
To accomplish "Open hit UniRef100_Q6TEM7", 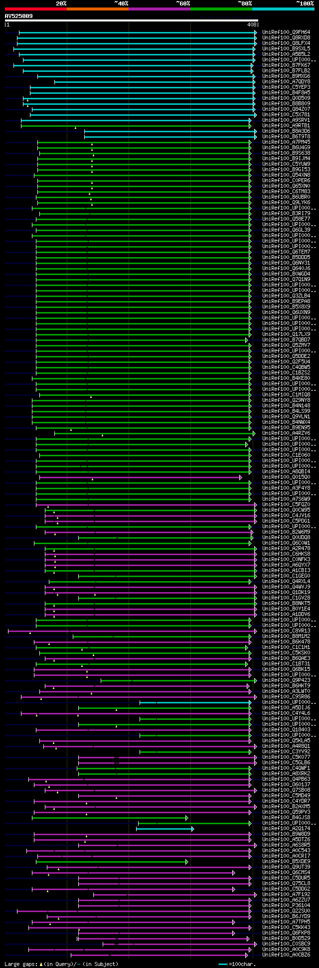I will 286,252.
